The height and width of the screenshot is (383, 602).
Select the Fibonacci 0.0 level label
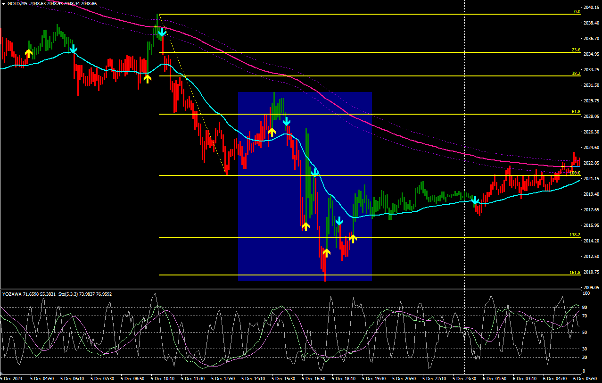coord(577,12)
